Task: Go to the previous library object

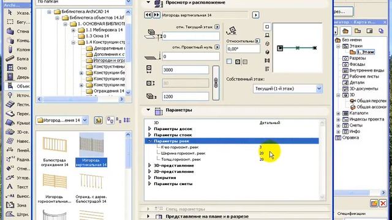Action: (148, 15)
